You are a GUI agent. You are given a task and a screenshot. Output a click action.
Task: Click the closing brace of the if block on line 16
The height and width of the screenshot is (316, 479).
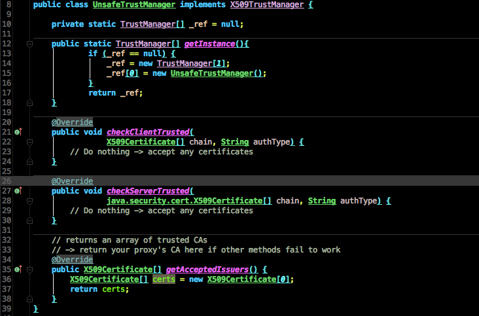click(91, 83)
